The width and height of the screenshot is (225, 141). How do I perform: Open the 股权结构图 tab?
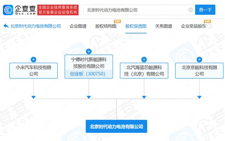pos(106,26)
